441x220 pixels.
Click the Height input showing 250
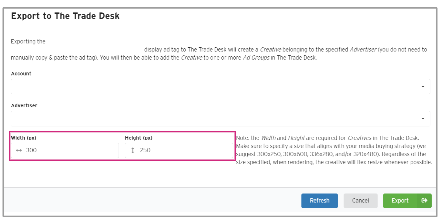tap(184, 150)
